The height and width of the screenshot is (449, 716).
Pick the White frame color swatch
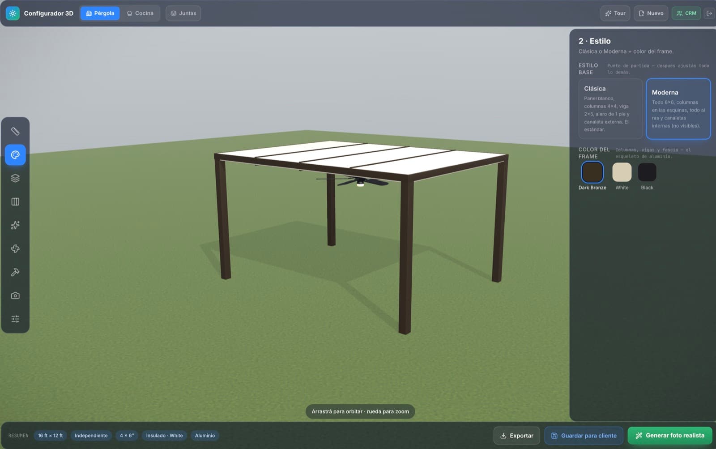tap(622, 172)
